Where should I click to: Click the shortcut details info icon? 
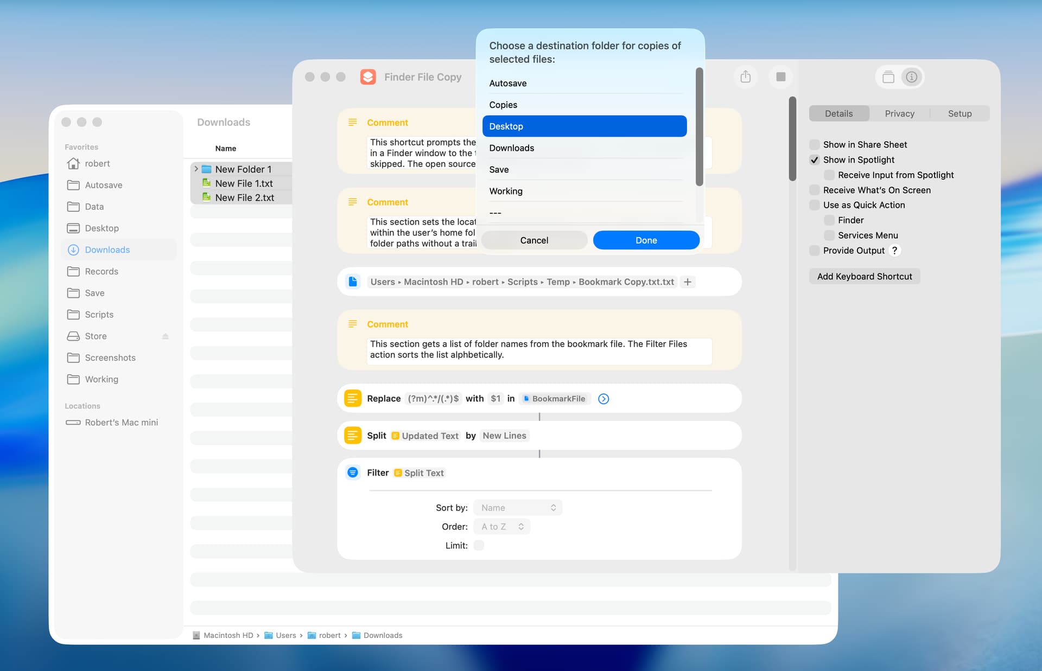point(912,77)
